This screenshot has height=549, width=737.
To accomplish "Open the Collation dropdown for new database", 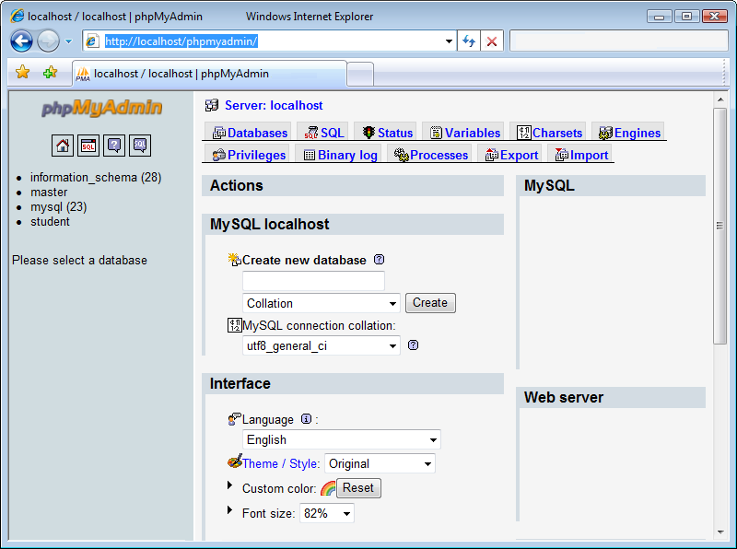I will pos(321,303).
